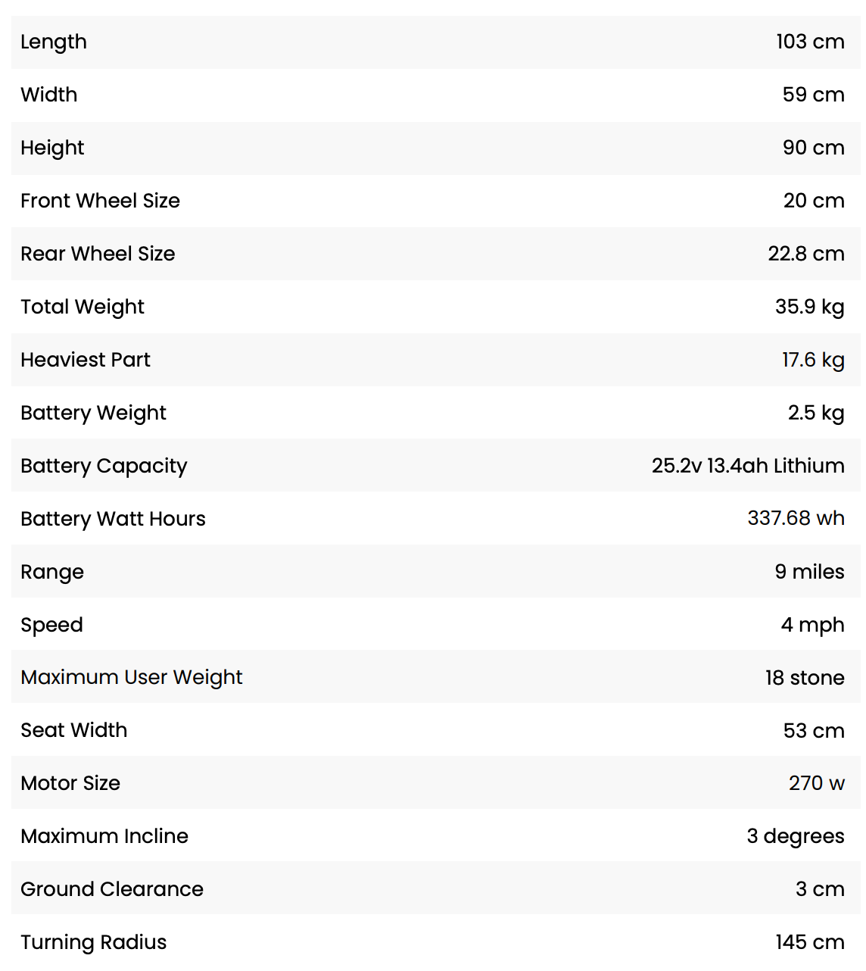Image resolution: width=866 pixels, height=971 pixels.
Task: Select the 17.6 kg heaviest part value
Action: [812, 360]
